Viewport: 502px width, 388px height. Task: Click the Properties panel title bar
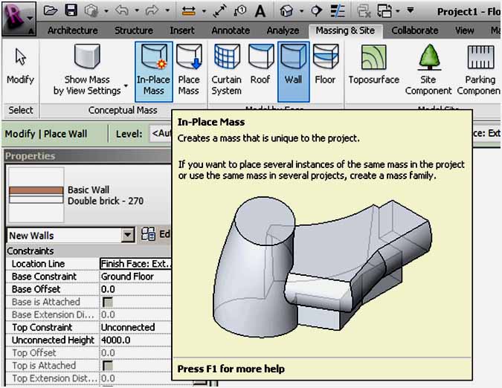point(89,156)
